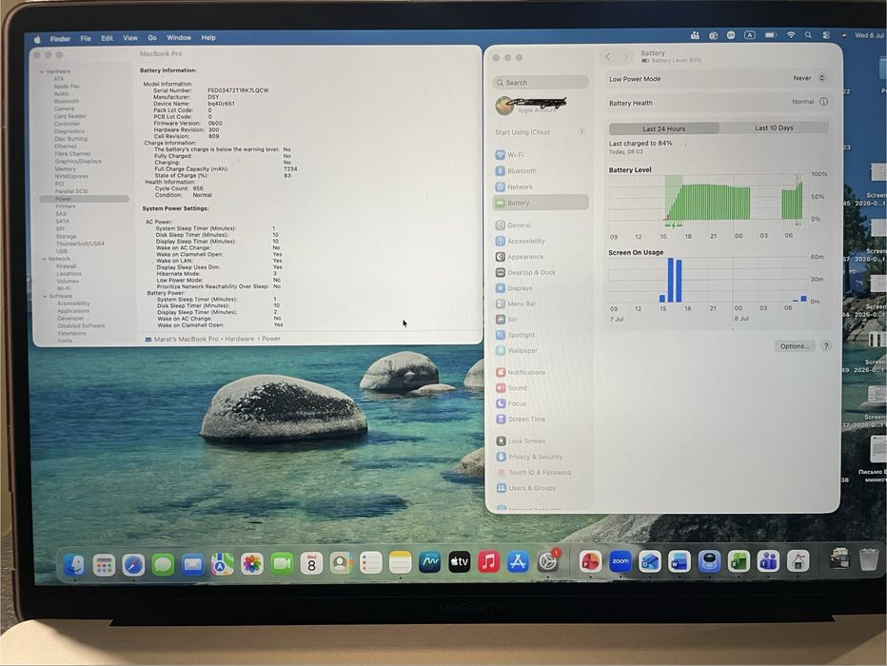Open Photos app in the Dock

point(252,563)
